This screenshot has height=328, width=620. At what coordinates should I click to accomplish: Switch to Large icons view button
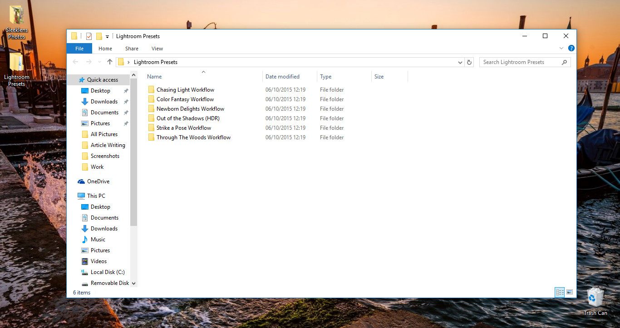click(x=570, y=293)
